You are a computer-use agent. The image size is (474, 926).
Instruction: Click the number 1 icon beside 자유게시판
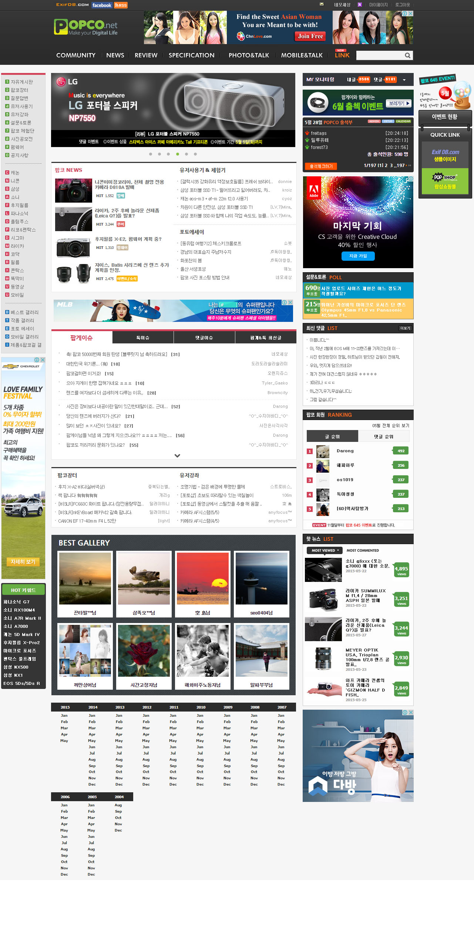(7, 82)
